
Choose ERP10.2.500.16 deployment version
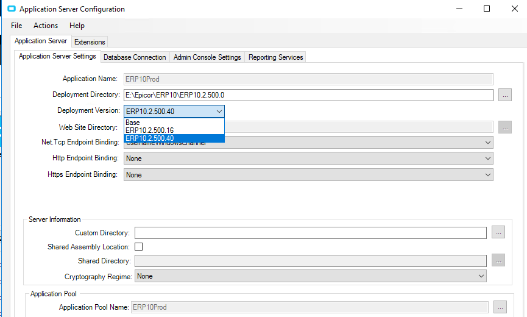coord(149,130)
